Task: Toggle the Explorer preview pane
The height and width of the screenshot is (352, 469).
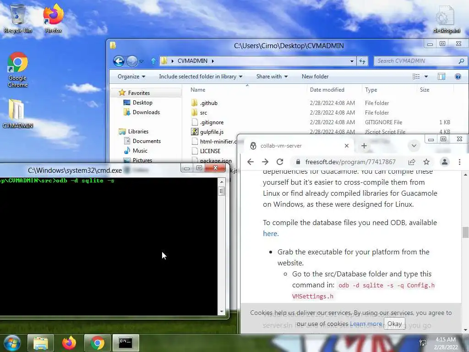Action: click(x=442, y=77)
